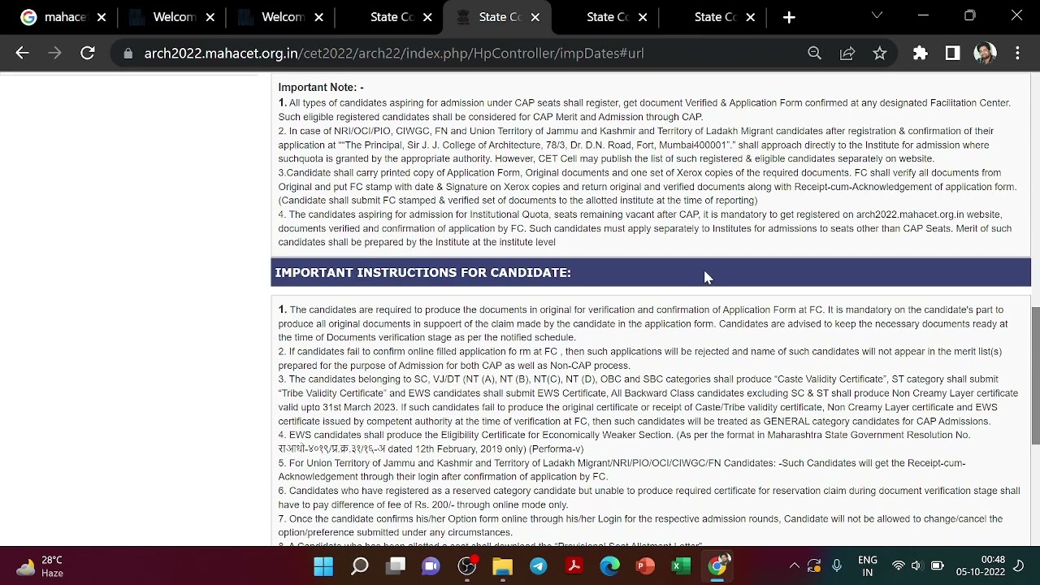Click the microphone tray icon
The image size is (1040, 585).
point(836,566)
